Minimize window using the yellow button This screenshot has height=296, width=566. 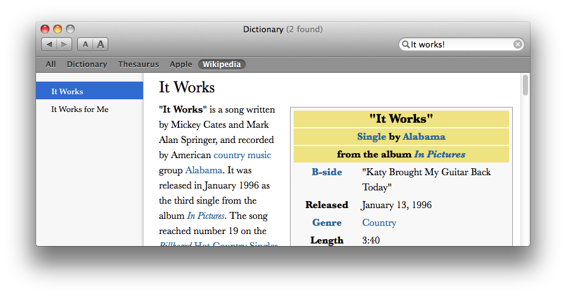tap(58, 29)
